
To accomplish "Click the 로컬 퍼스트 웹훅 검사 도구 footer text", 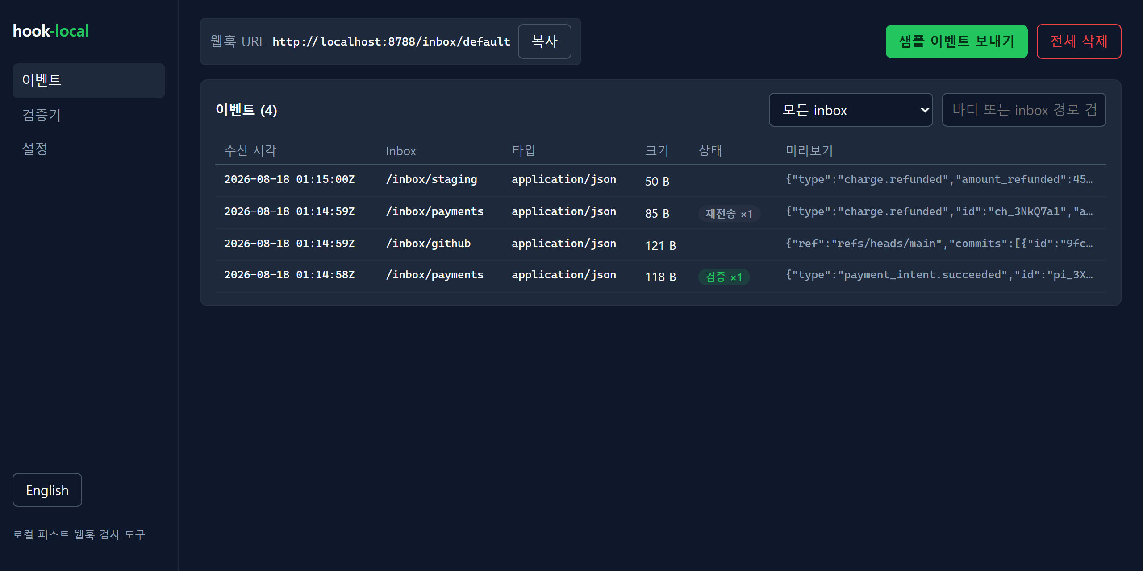I will click(x=79, y=534).
